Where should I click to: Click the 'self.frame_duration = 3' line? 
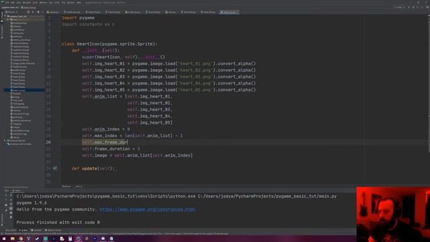111,149
